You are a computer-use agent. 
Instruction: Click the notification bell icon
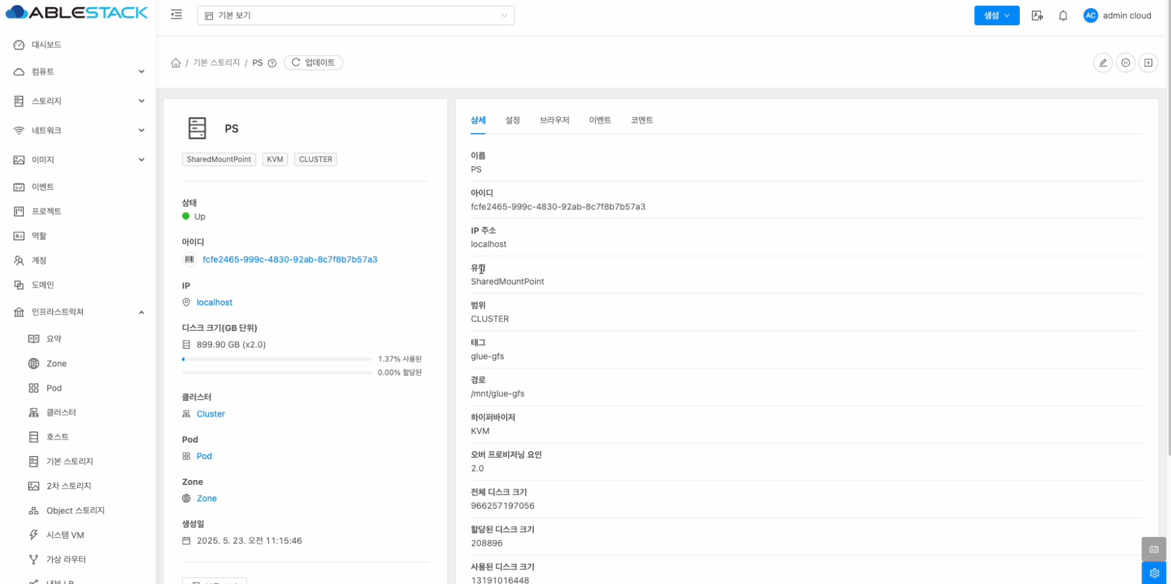click(x=1062, y=16)
